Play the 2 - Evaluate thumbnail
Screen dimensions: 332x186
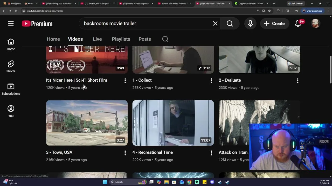259,60
